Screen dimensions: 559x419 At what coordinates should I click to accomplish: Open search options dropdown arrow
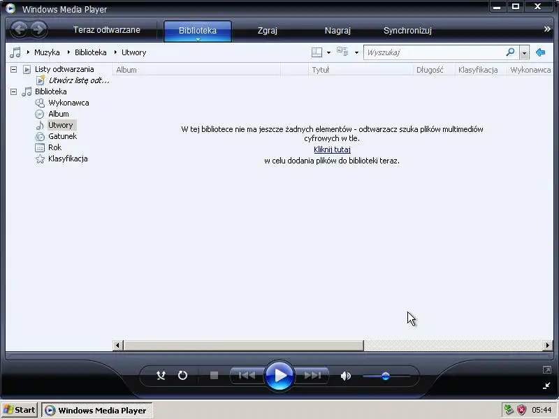coord(524,53)
